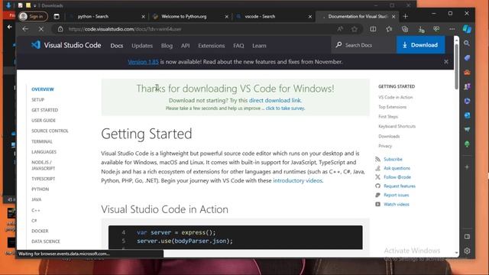Image resolution: width=489 pixels, height=275 pixels.
Task: Open the Docs menu item
Action: 117,46
